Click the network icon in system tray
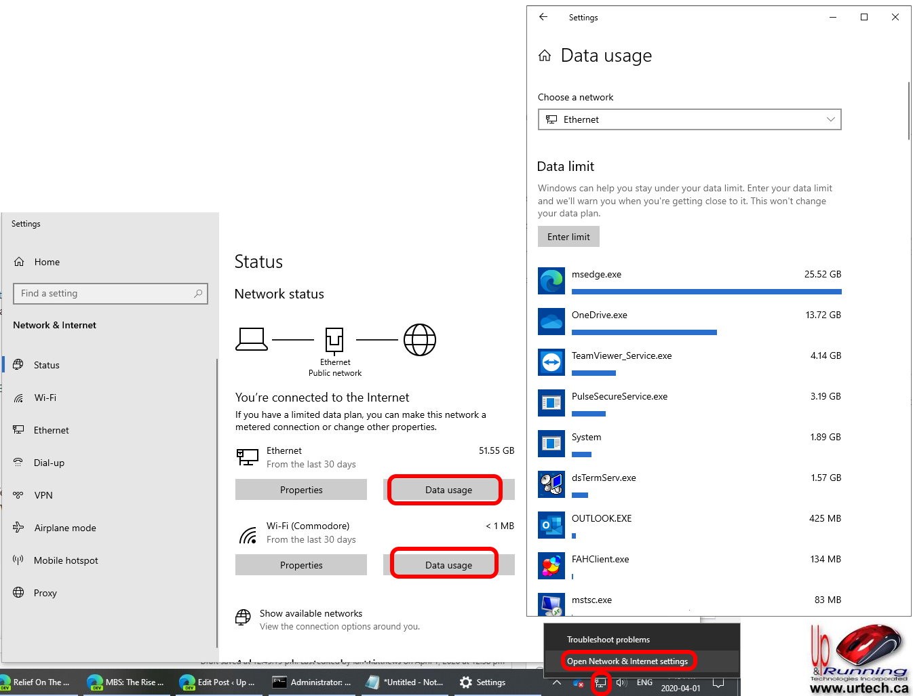Viewport: 913px width, 696px height. click(600, 682)
